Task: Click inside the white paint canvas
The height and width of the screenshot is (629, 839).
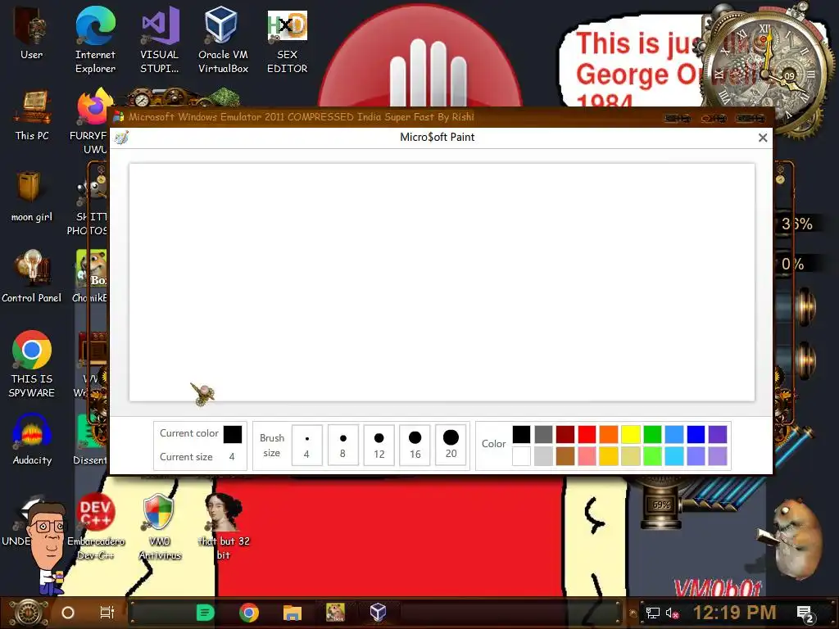Action: [x=442, y=283]
